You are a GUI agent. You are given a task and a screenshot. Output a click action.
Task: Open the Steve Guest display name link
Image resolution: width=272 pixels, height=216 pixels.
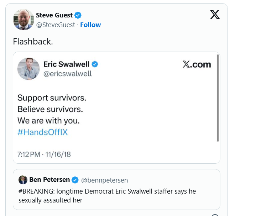coord(54,15)
